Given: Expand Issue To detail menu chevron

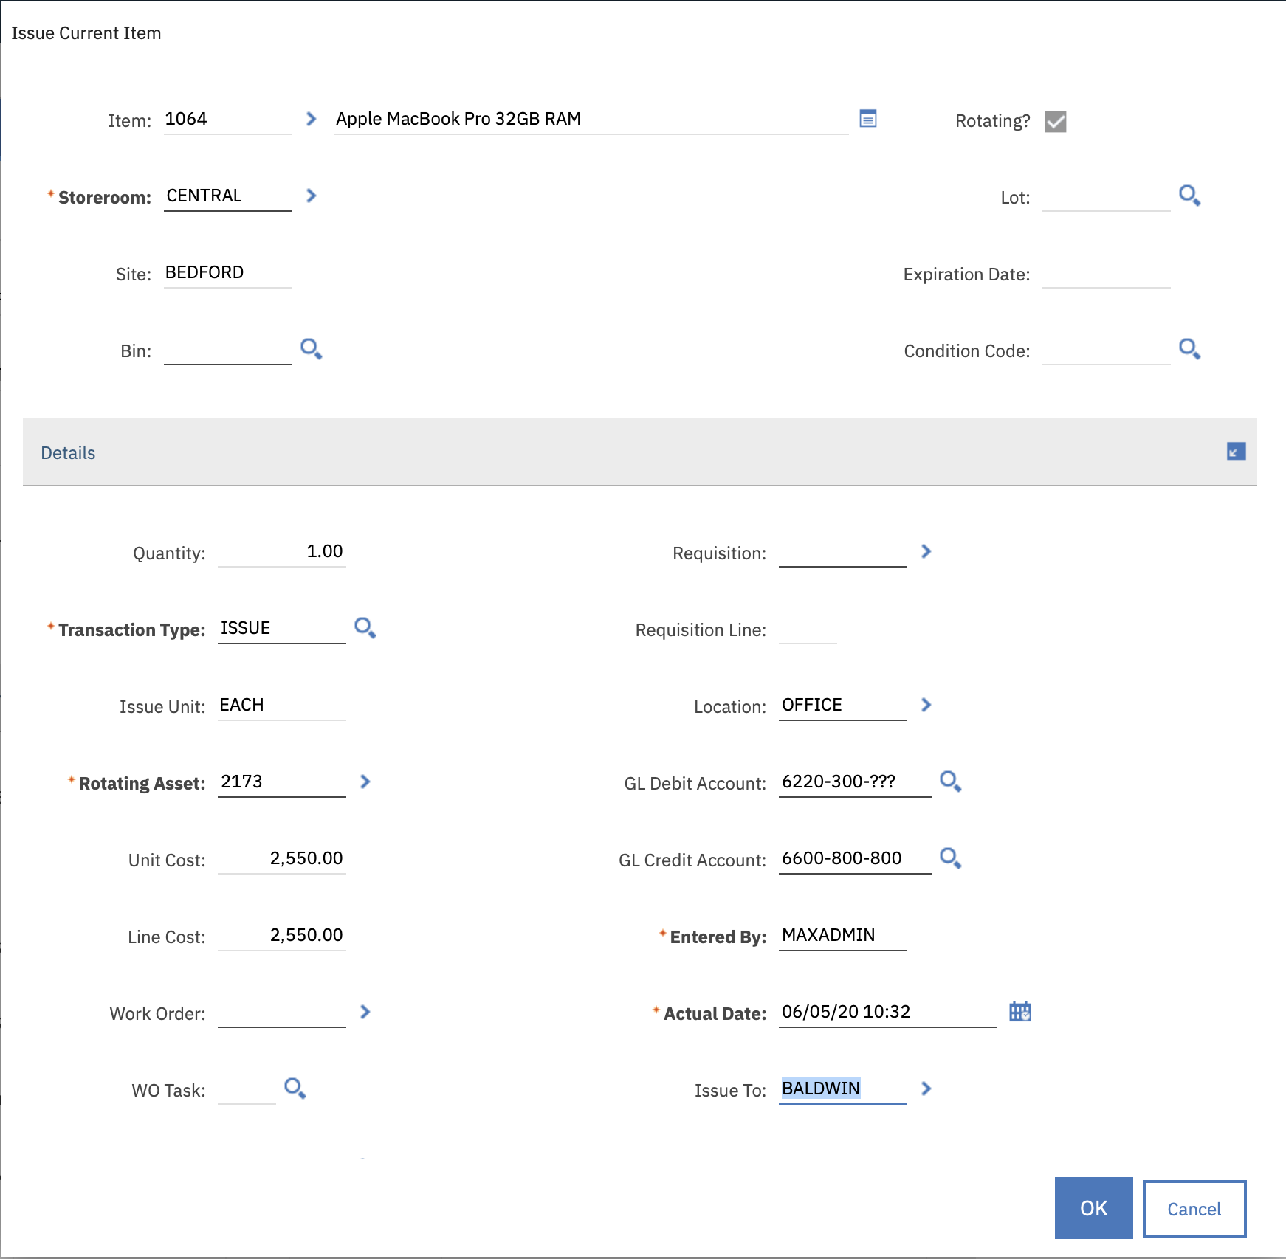Looking at the screenshot, I should [x=926, y=1089].
